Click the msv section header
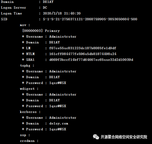This screenshot has height=144, width=152. [x=25, y=25]
